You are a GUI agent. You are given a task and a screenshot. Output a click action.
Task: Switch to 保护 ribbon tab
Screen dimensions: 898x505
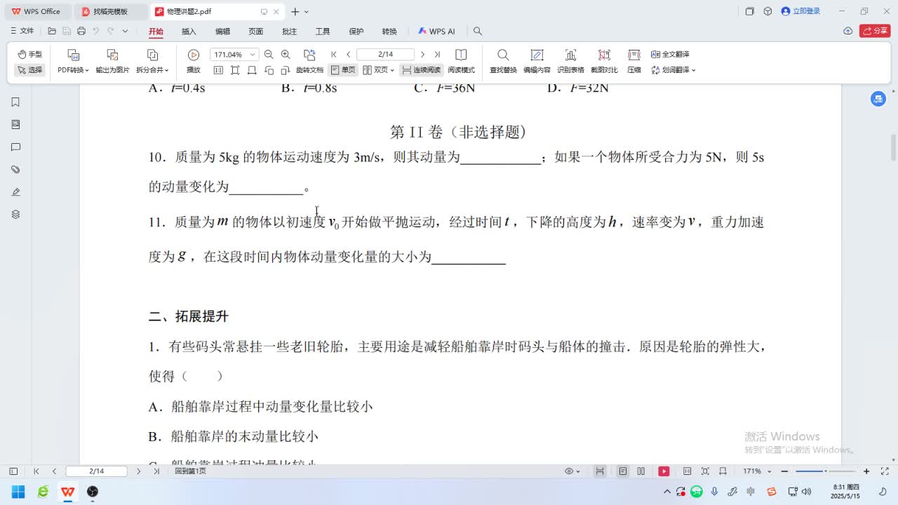point(356,32)
